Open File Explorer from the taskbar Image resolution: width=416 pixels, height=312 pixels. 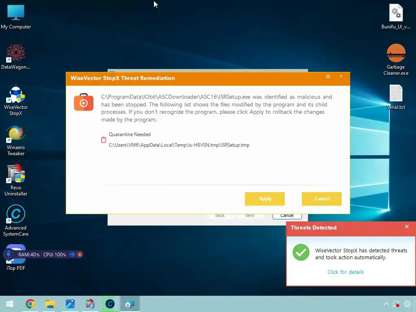pyautogui.click(x=50, y=304)
